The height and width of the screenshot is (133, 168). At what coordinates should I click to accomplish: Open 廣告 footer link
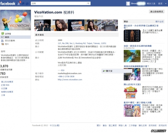(104, 125)
